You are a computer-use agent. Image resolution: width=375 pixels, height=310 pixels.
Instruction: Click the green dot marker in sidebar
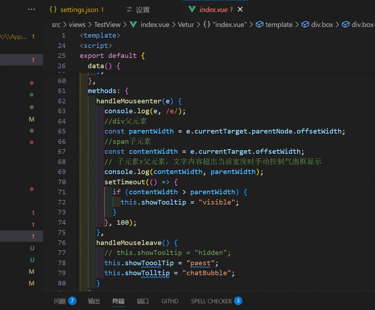pyautogui.click(x=32, y=94)
